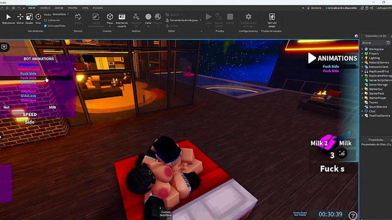Image resolution: width=392 pixels, height=220 pixels.
Task: Click the help question mark icon
Action: click(353, 215)
